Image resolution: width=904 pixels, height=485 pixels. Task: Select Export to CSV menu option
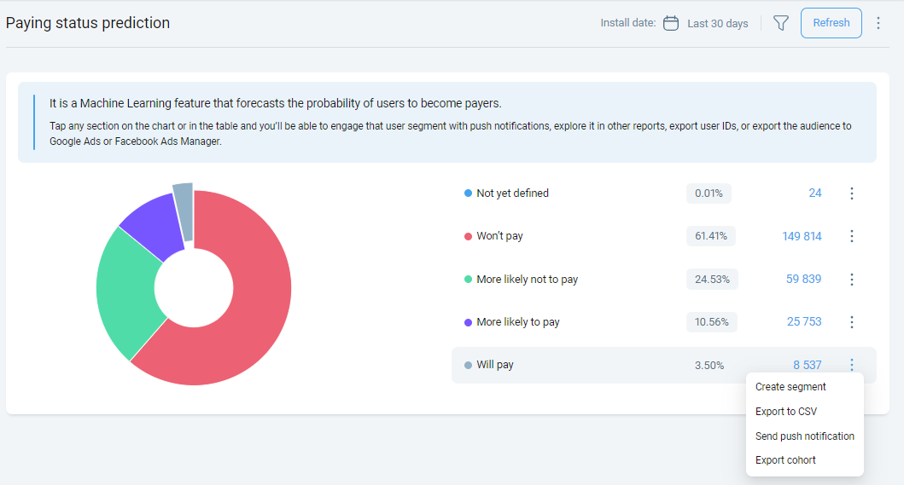[786, 412]
